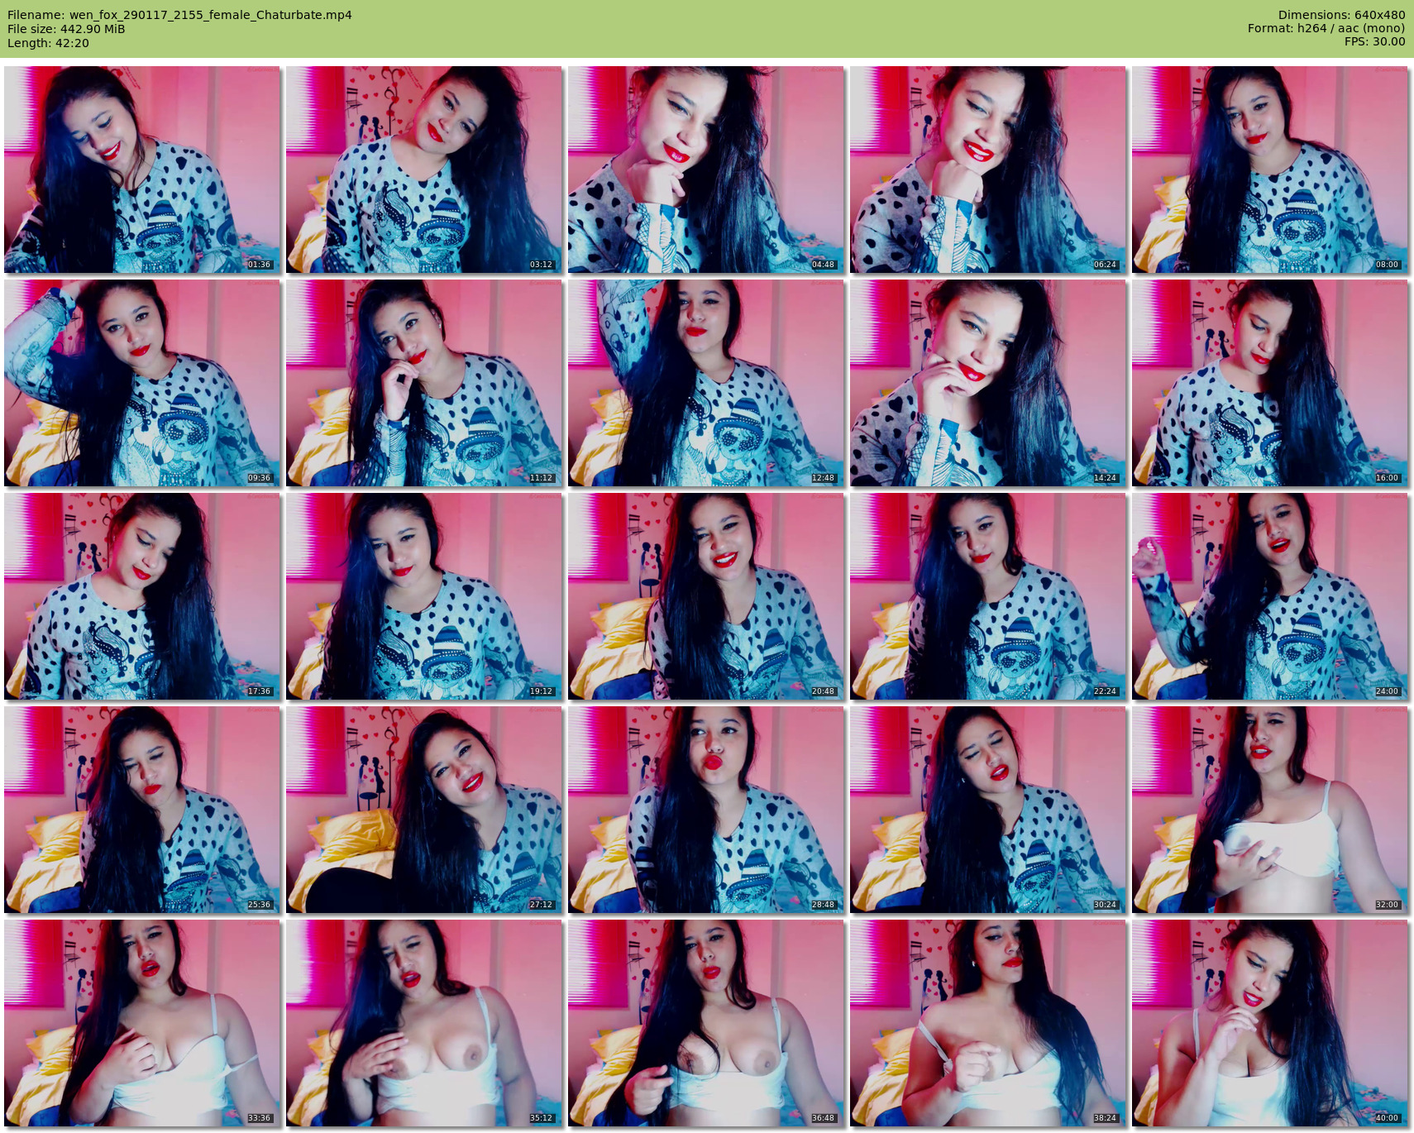Viewport: 1414px width, 1133px height.
Task: Click the 30:24 timestamp label
Action: (1105, 905)
